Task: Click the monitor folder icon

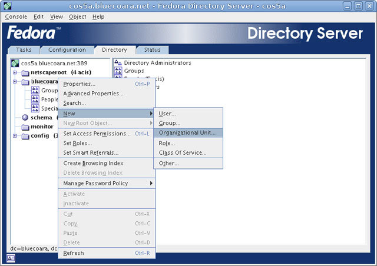Action: click(x=25, y=127)
